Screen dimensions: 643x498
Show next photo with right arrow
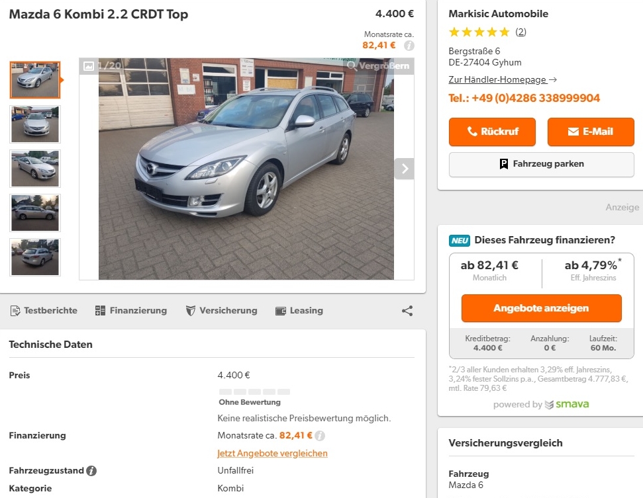point(404,169)
